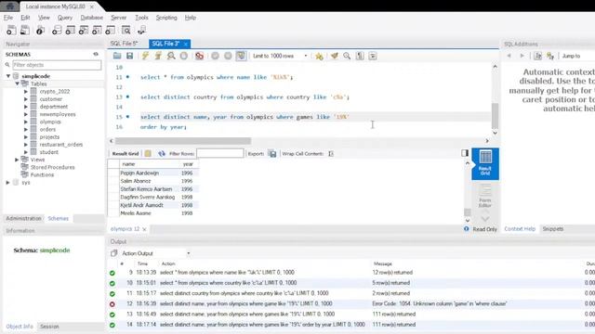Click create new stored procedure icon

(x=97, y=31)
